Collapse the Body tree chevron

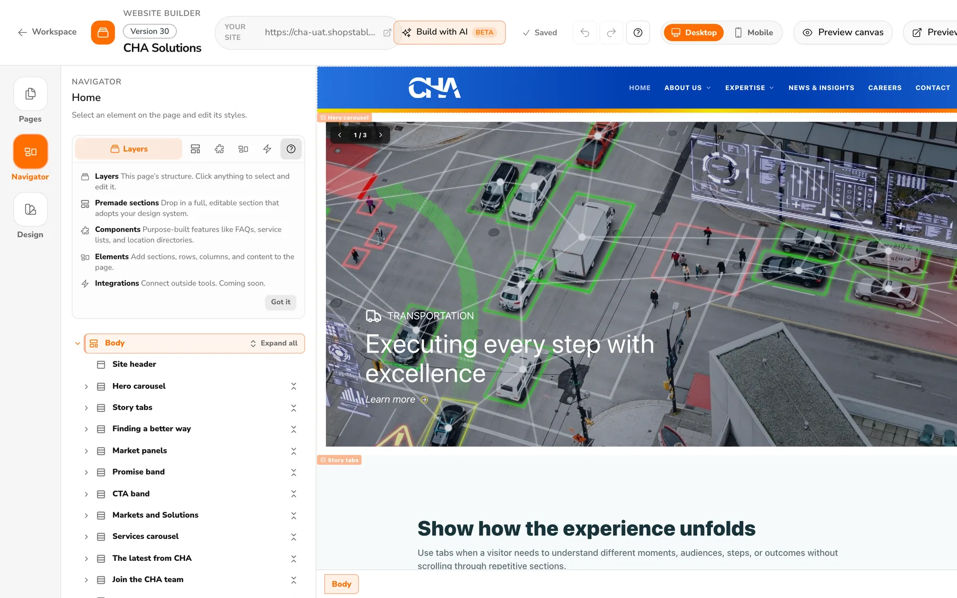pyautogui.click(x=78, y=343)
